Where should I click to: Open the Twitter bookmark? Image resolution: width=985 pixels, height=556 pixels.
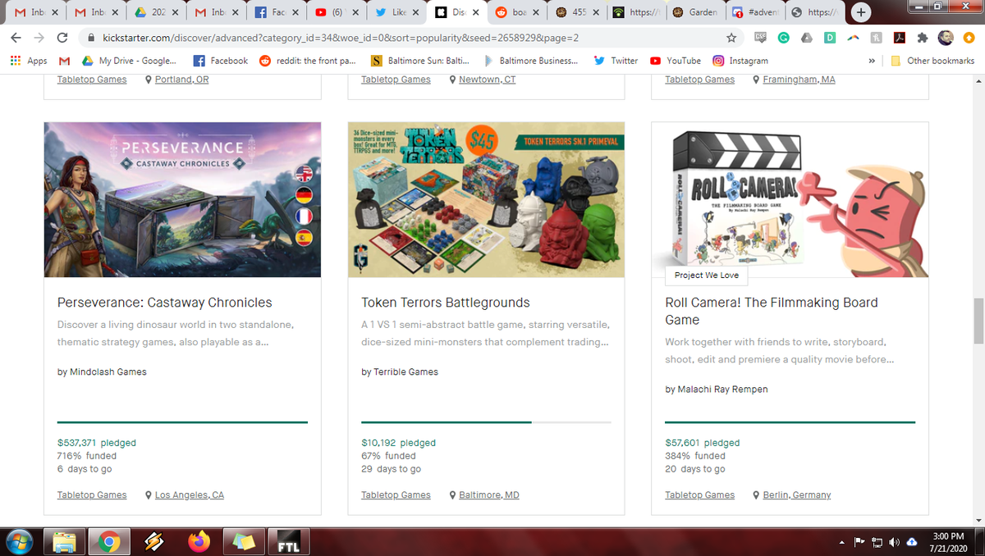click(616, 61)
